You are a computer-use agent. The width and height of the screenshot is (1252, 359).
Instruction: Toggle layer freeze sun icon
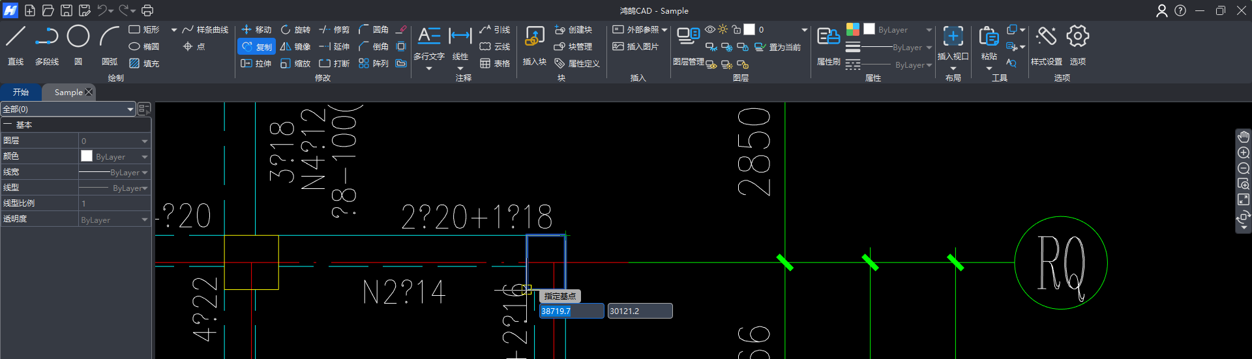(723, 29)
